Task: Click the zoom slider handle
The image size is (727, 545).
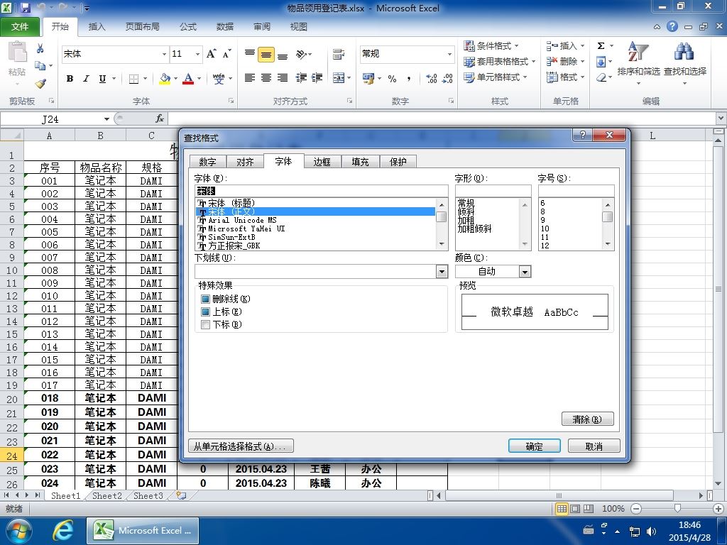Action: (677, 509)
